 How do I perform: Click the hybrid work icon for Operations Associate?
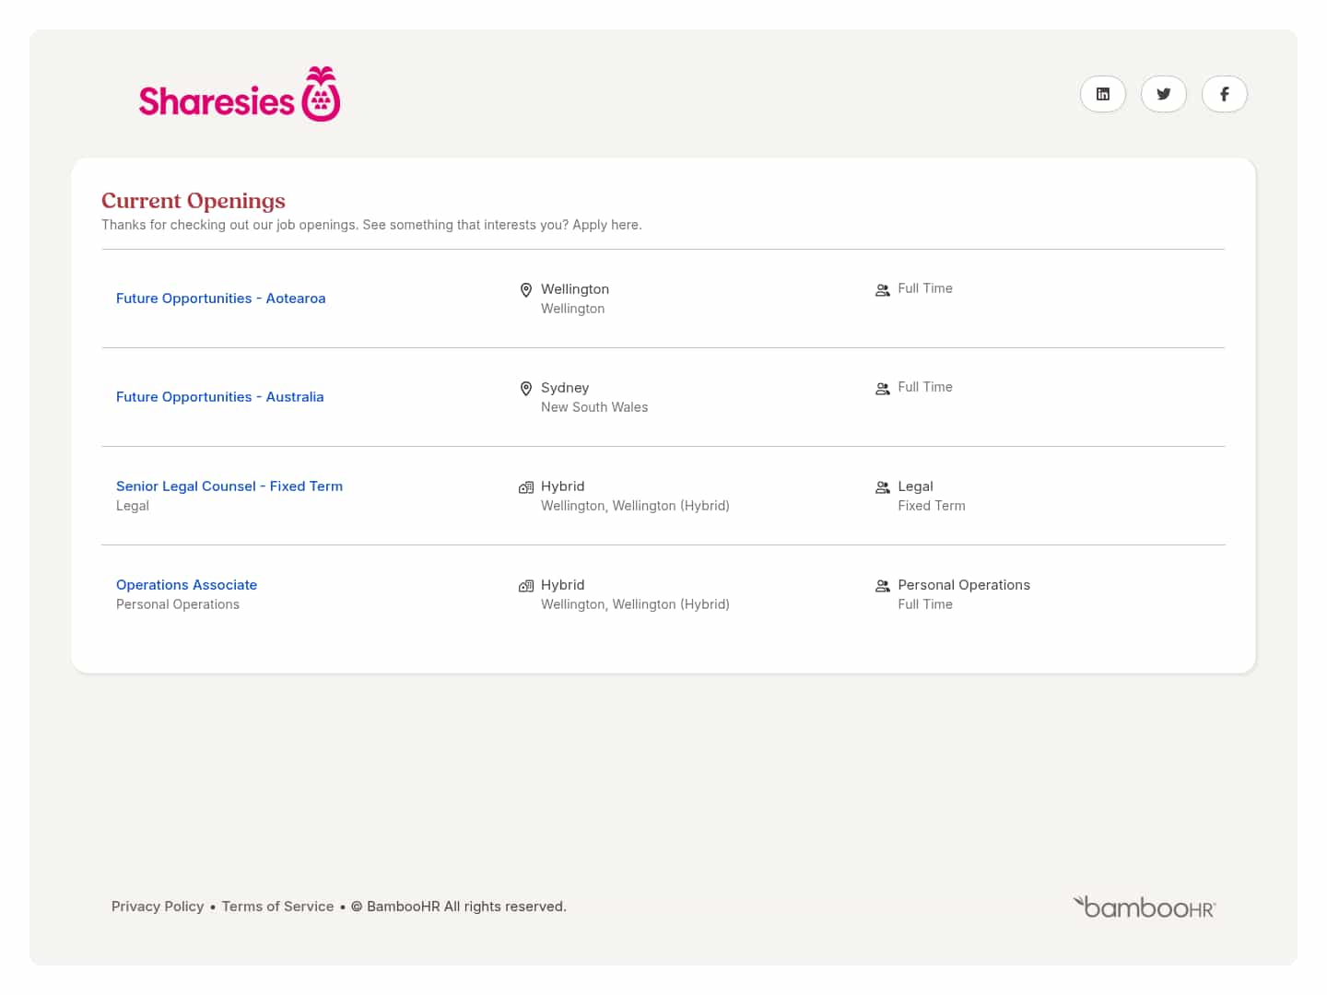(526, 585)
